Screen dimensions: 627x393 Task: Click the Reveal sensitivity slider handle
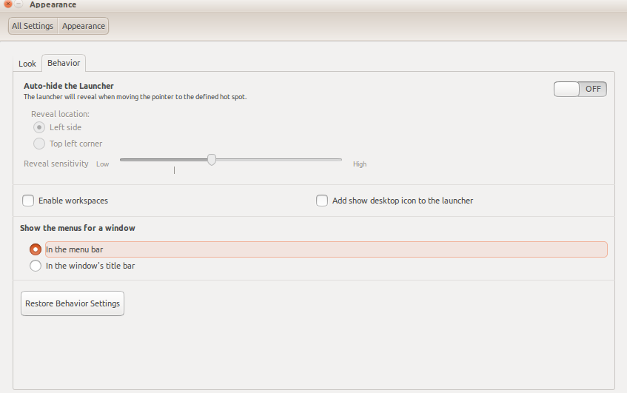click(212, 159)
